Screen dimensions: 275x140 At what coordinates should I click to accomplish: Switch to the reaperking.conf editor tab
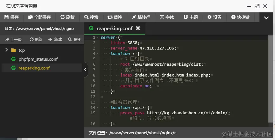tap(115, 29)
